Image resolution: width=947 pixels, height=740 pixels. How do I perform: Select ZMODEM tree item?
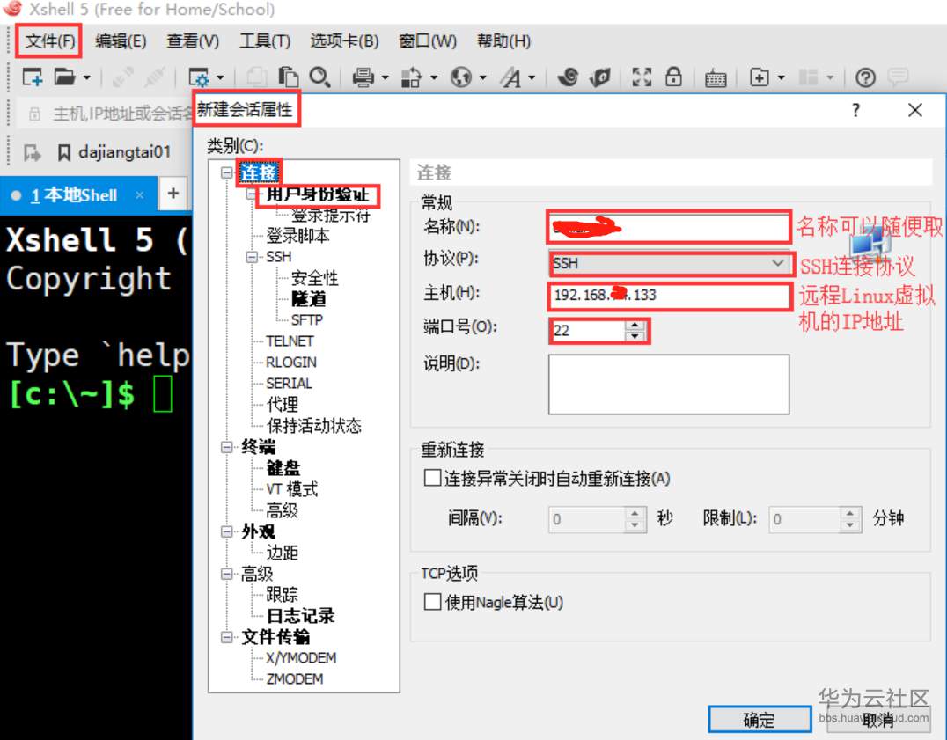coord(295,679)
